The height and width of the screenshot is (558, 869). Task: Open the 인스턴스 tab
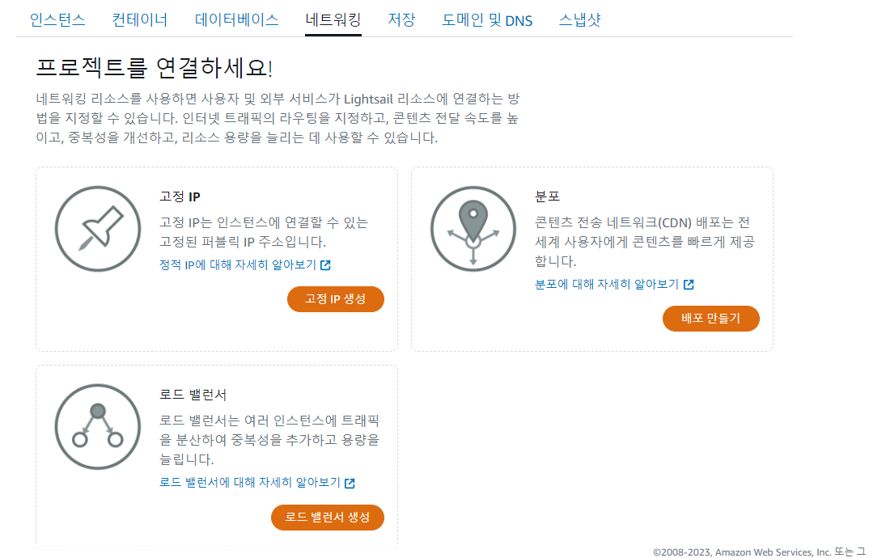tap(57, 20)
